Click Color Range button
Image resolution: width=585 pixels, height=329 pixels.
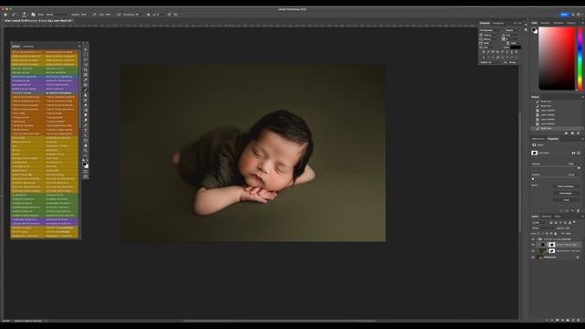tap(566, 193)
